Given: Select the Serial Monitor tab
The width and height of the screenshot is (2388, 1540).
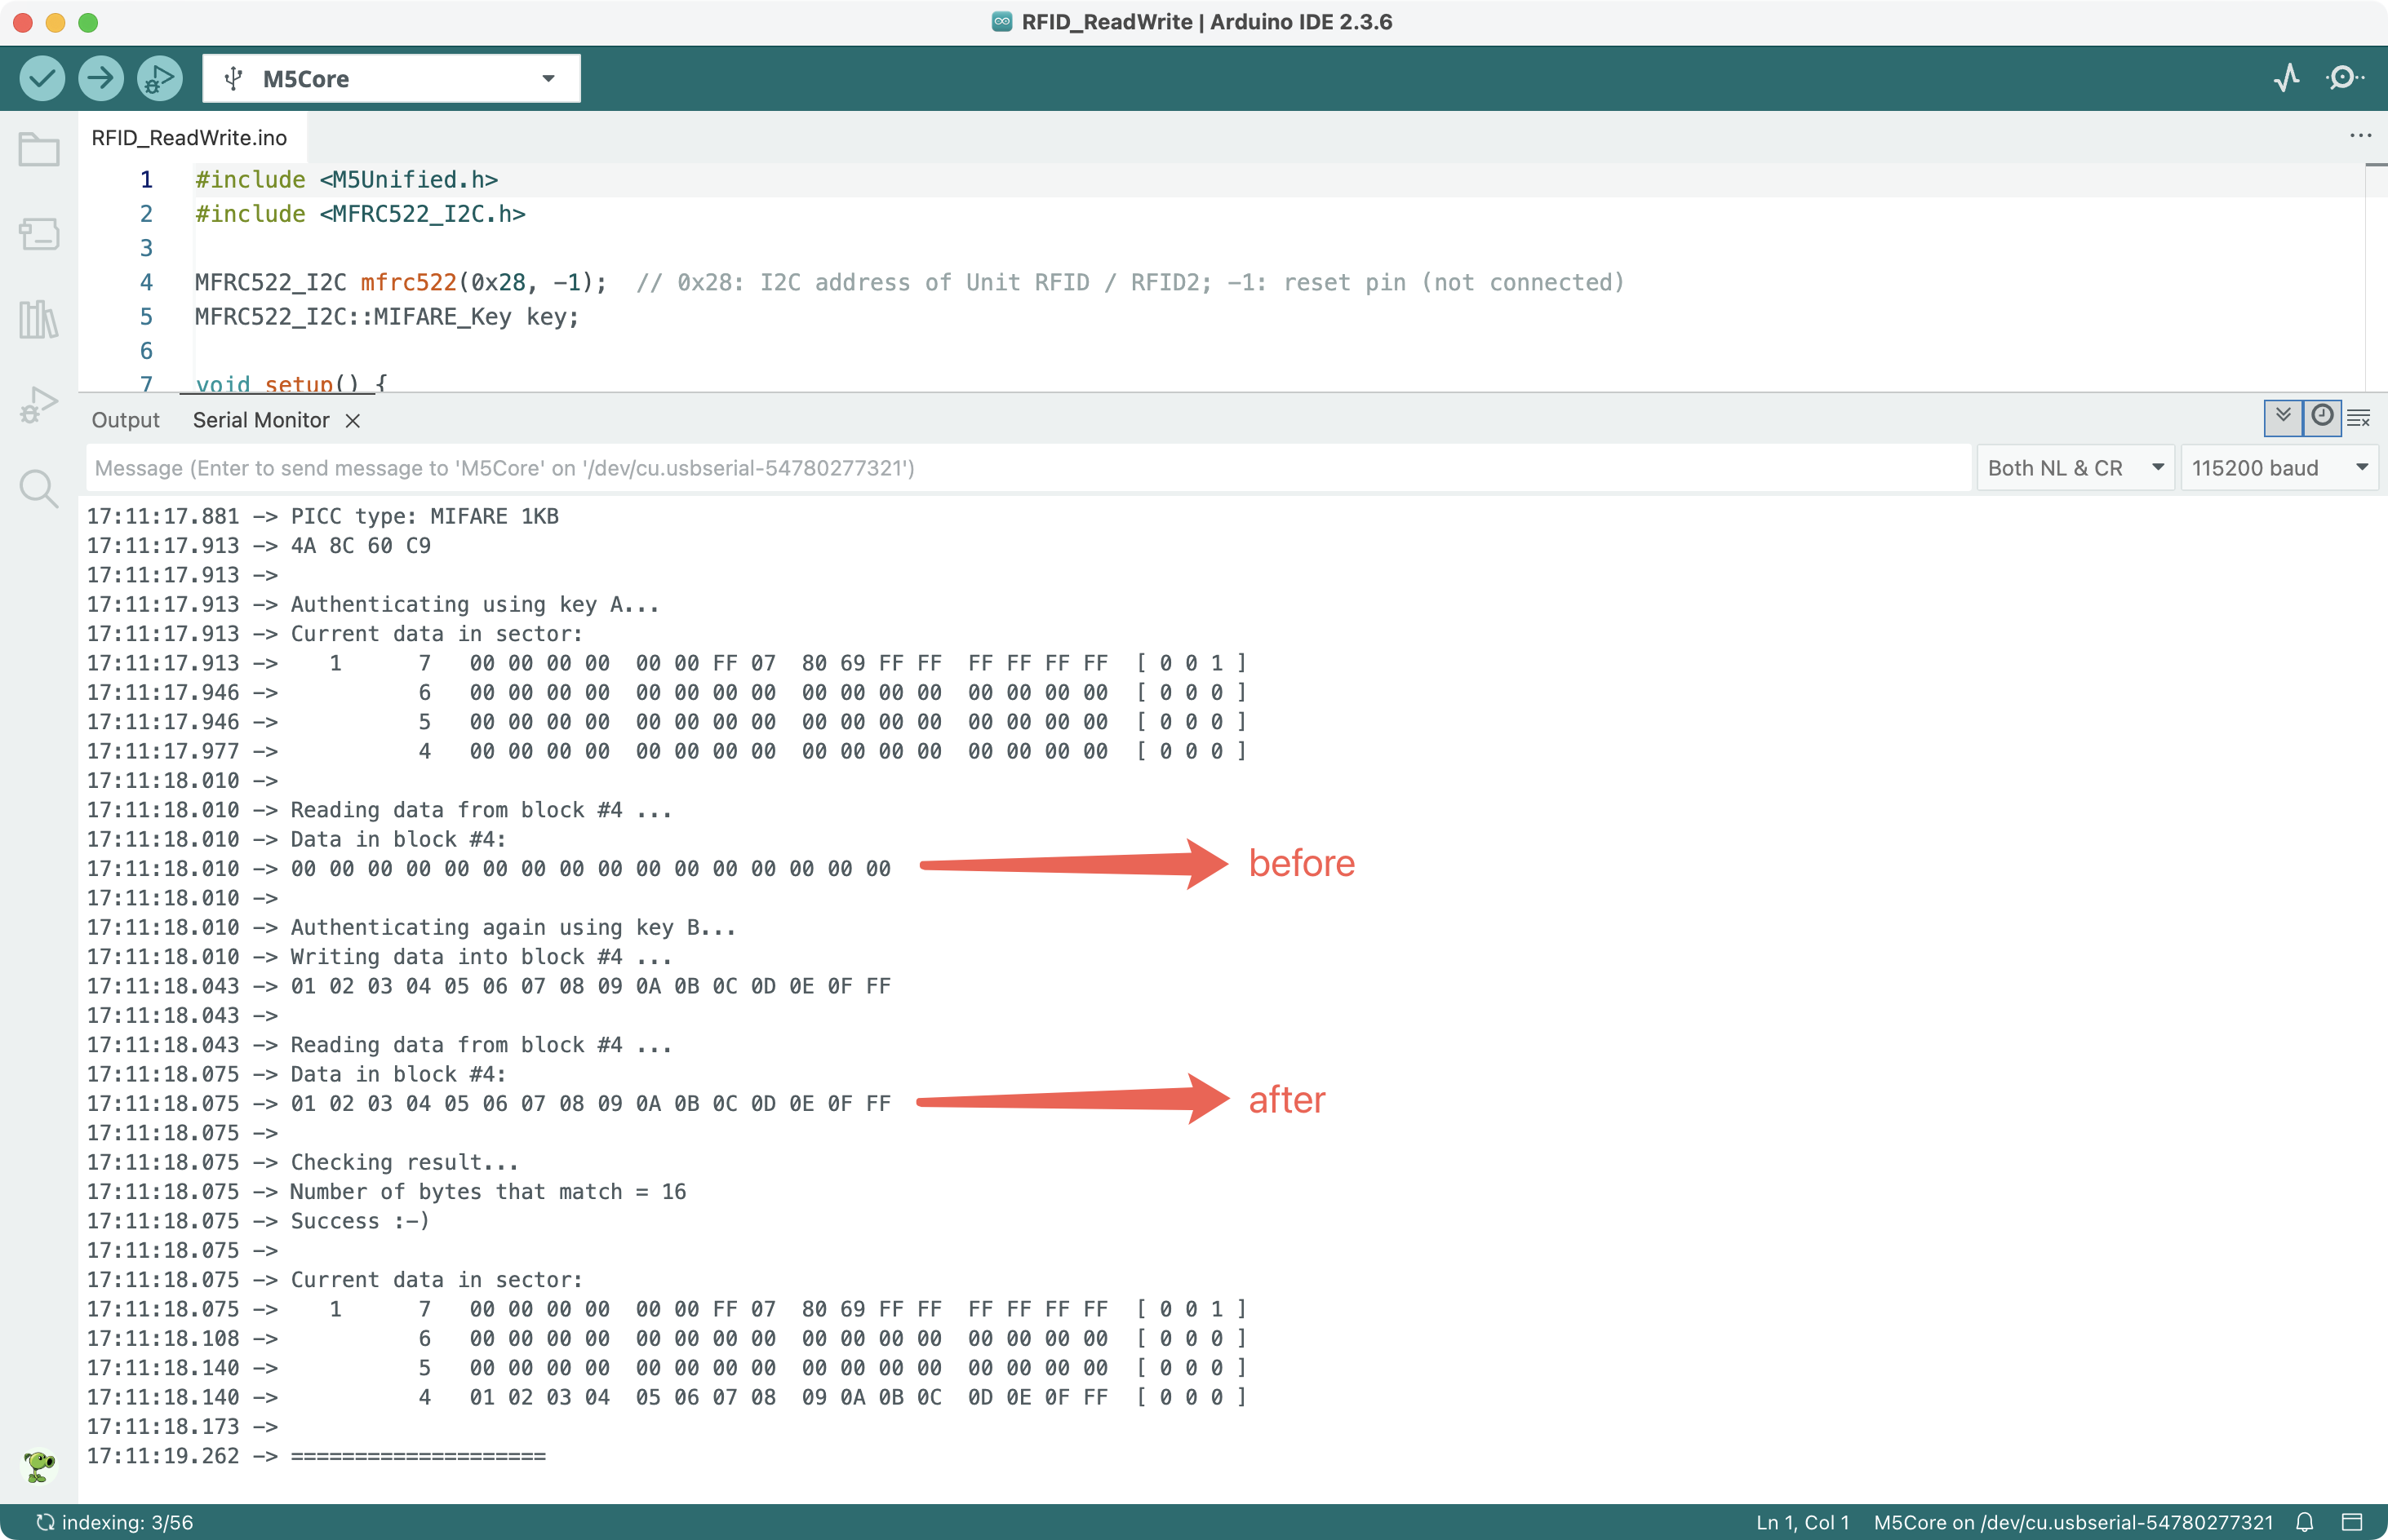Looking at the screenshot, I should 261,420.
